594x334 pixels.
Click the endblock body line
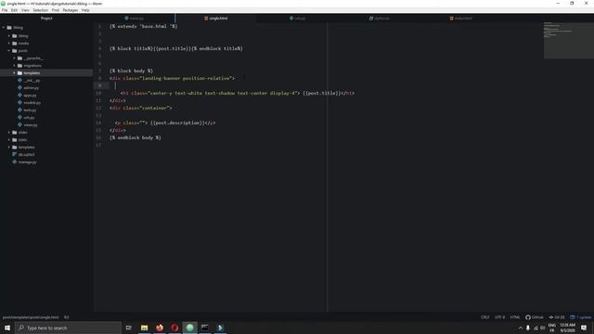(136, 138)
